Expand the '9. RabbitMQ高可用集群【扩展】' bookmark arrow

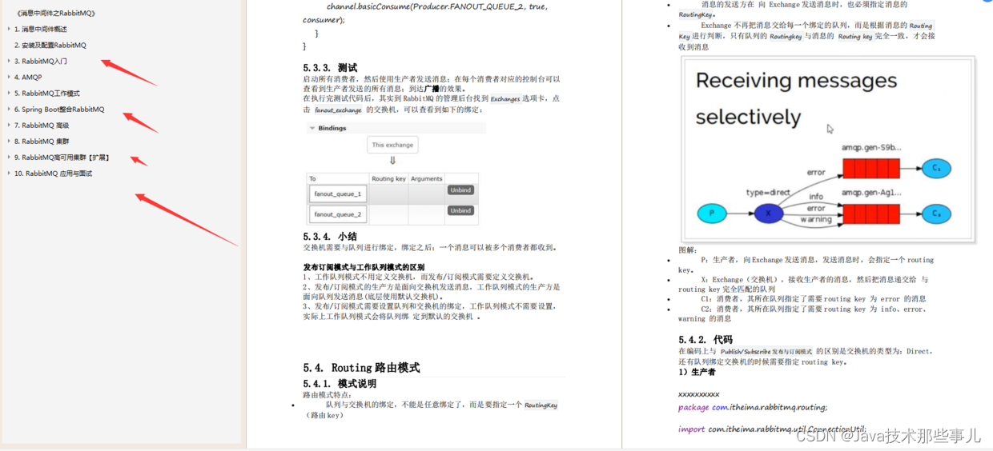[x=9, y=157]
